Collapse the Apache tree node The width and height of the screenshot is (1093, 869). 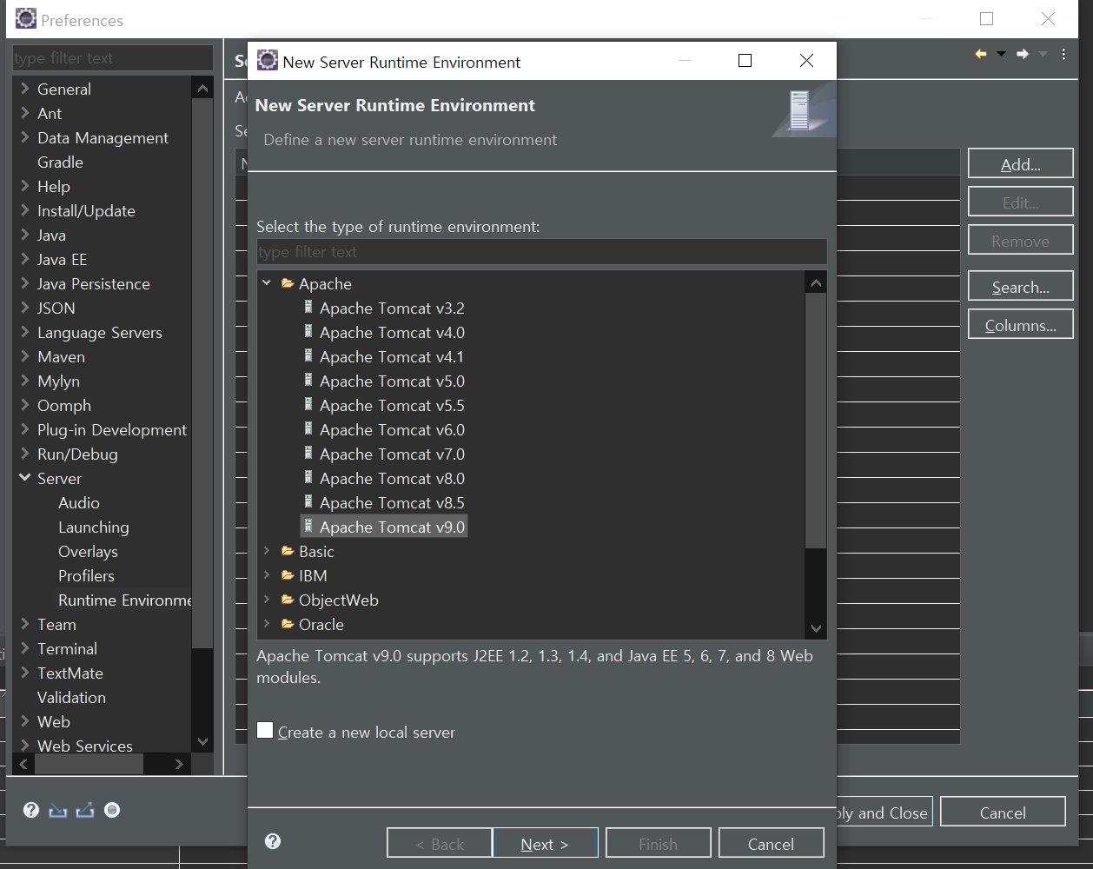267,283
